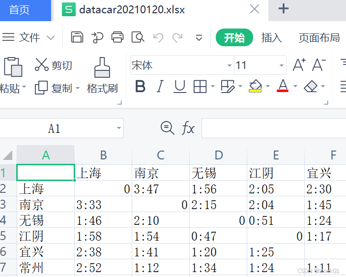The image size is (346, 277).
Task: Open the font color dropdown arrow
Action: coord(295,86)
